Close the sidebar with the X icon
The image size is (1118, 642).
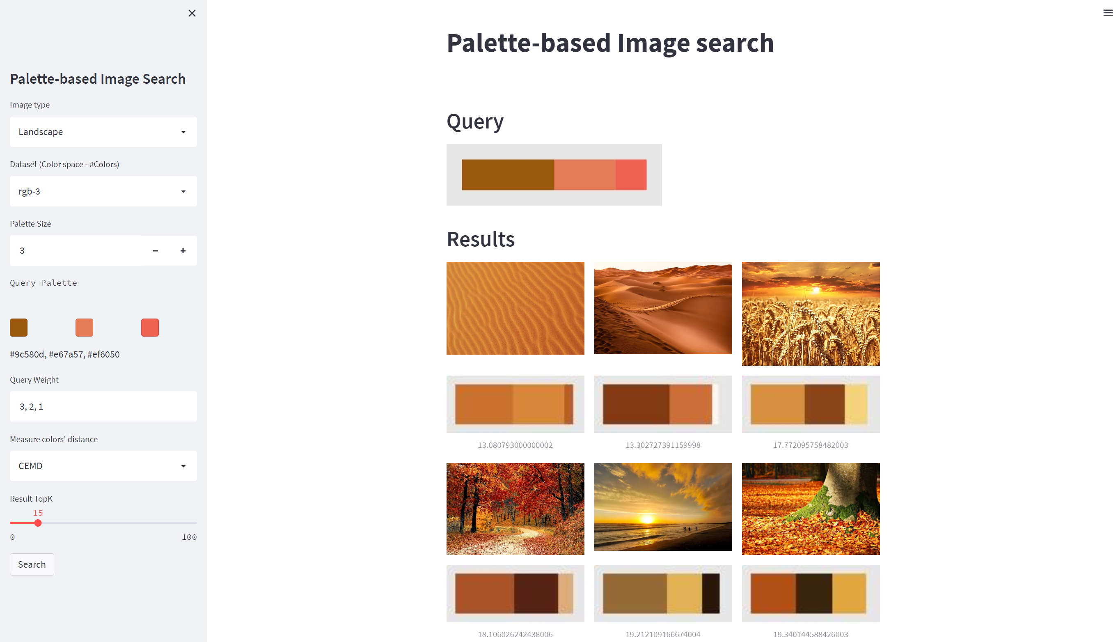tap(192, 13)
